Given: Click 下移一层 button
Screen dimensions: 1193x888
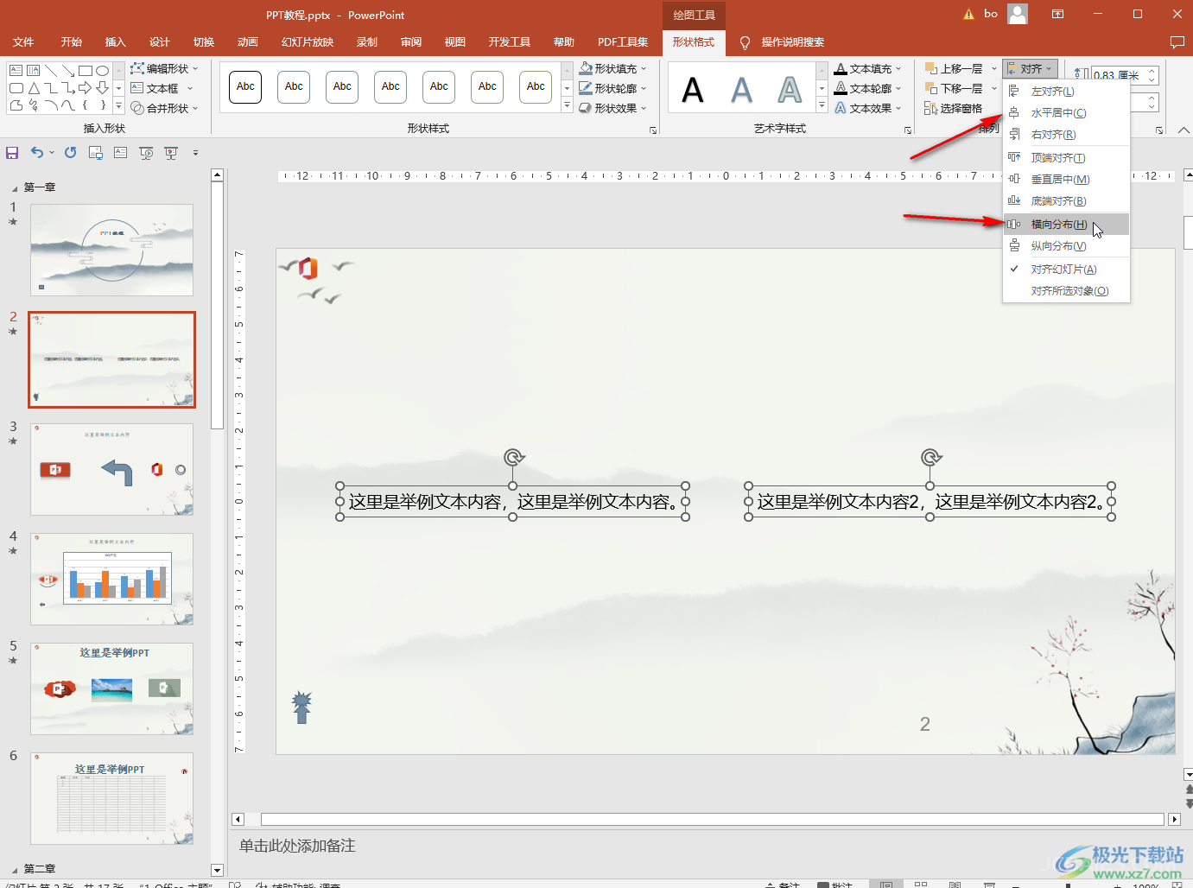Looking at the screenshot, I should coord(955,88).
